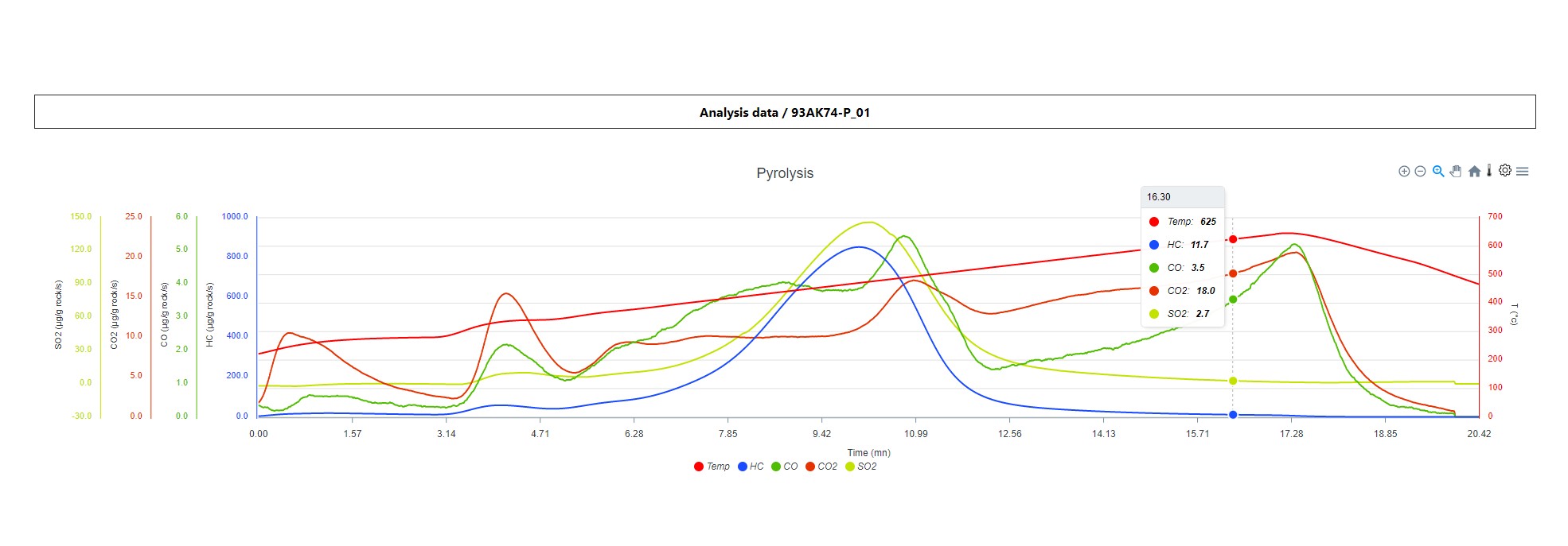Click the yellow SO2 marker at 16.30
This screenshot has height=546, width=1568.
(1233, 381)
